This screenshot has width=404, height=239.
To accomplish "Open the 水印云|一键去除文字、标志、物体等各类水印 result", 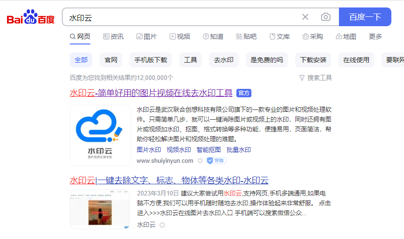I will tap(169, 180).
